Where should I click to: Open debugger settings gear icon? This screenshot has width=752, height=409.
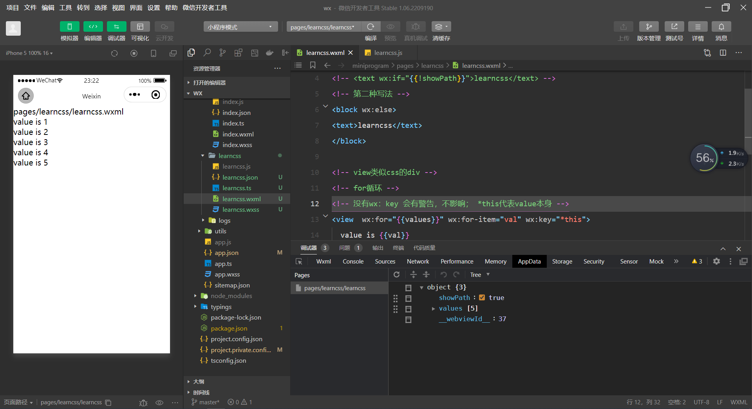click(716, 261)
